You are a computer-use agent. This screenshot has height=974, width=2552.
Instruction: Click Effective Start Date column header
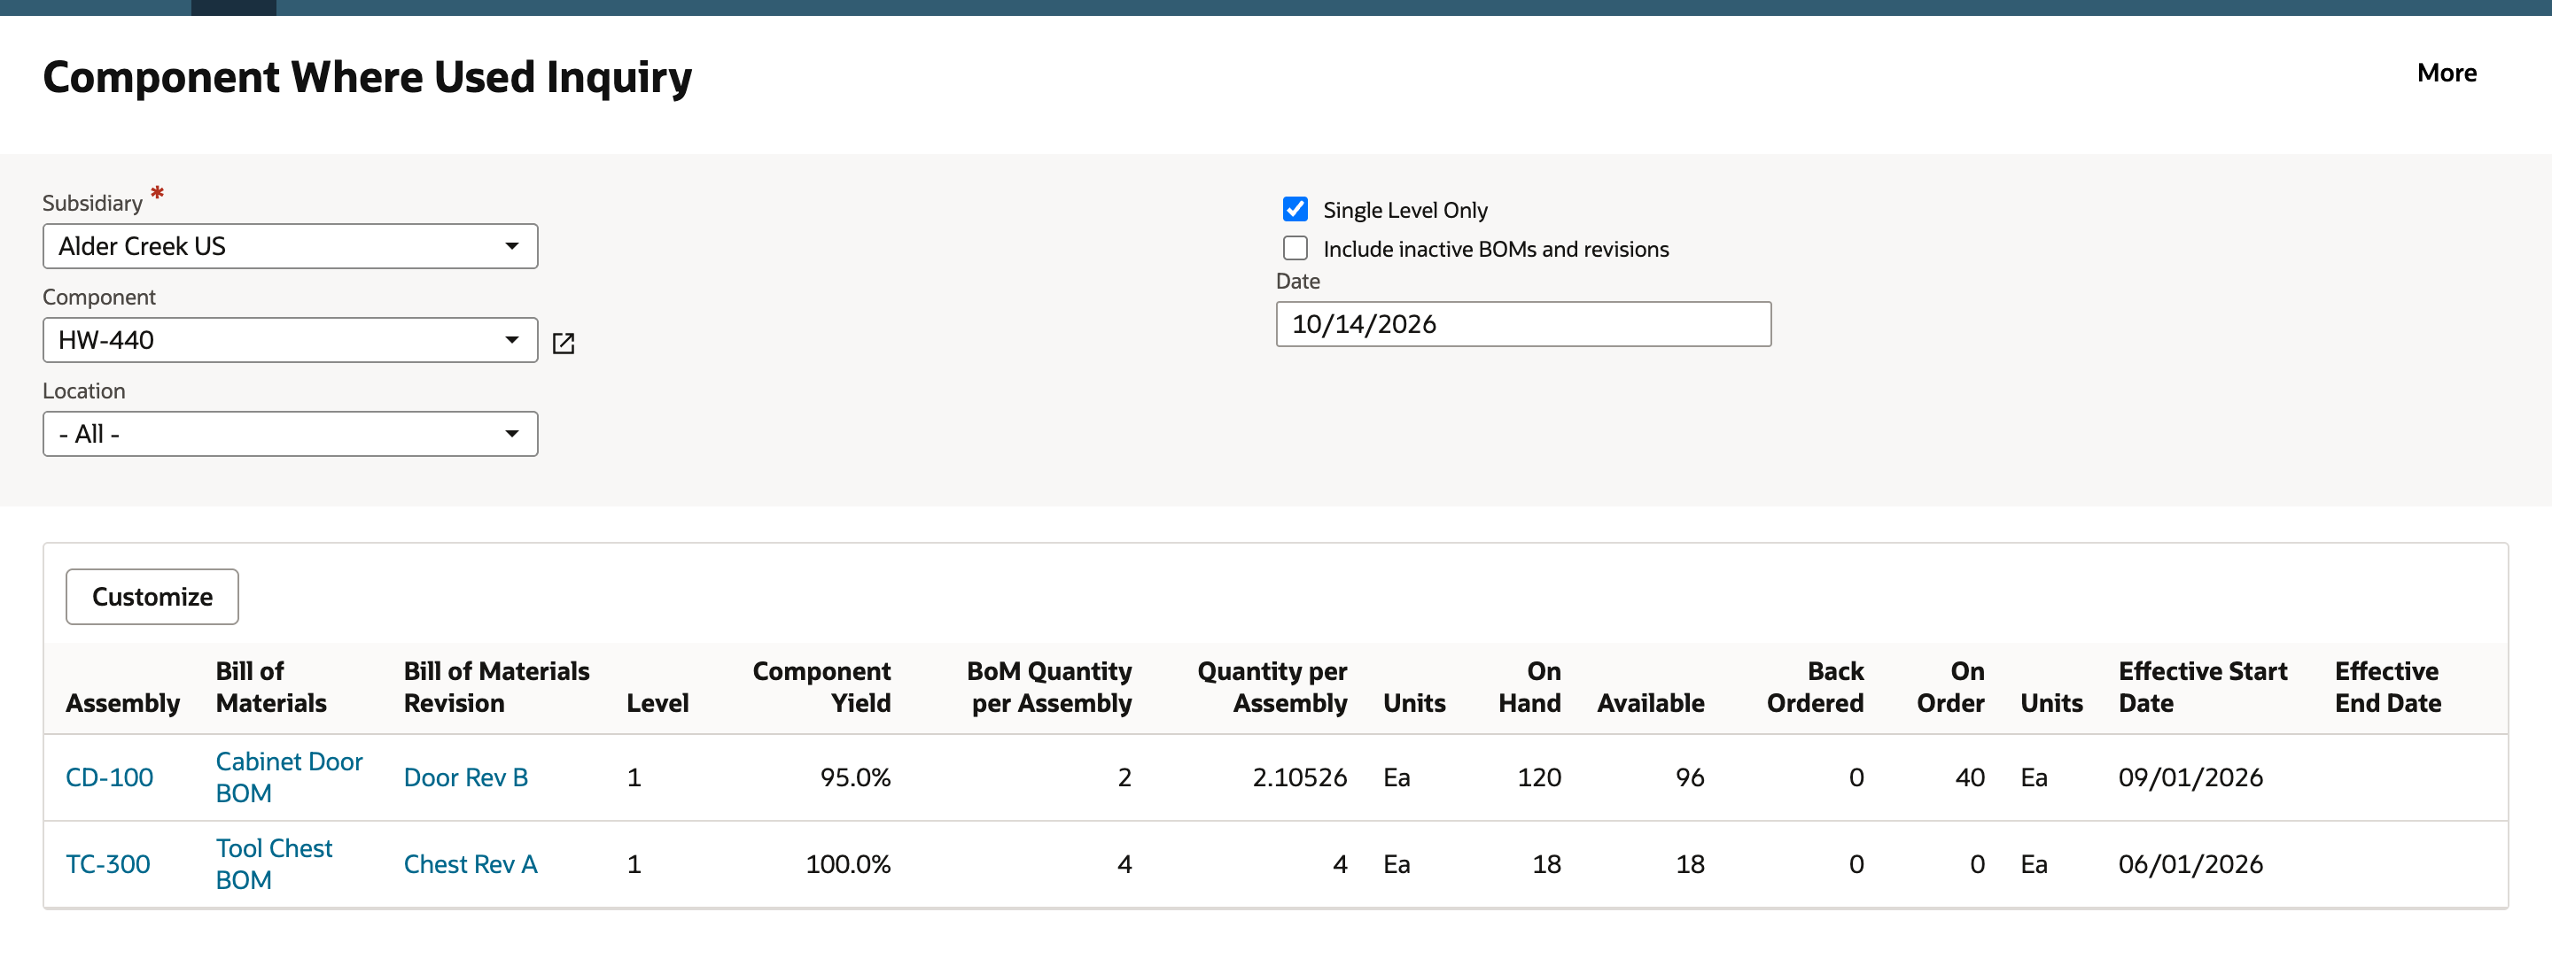tap(2202, 687)
